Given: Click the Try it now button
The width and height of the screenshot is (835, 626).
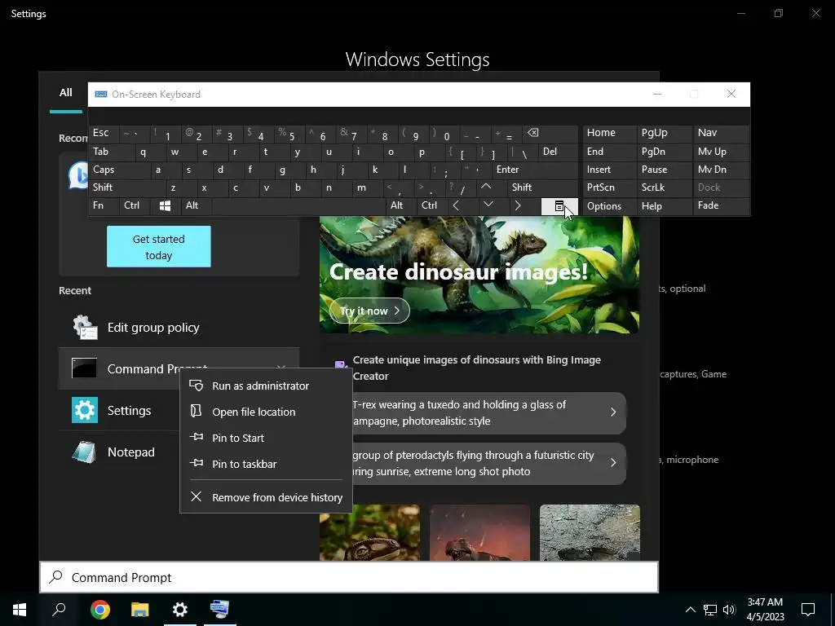Looking at the screenshot, I should 369,311.
